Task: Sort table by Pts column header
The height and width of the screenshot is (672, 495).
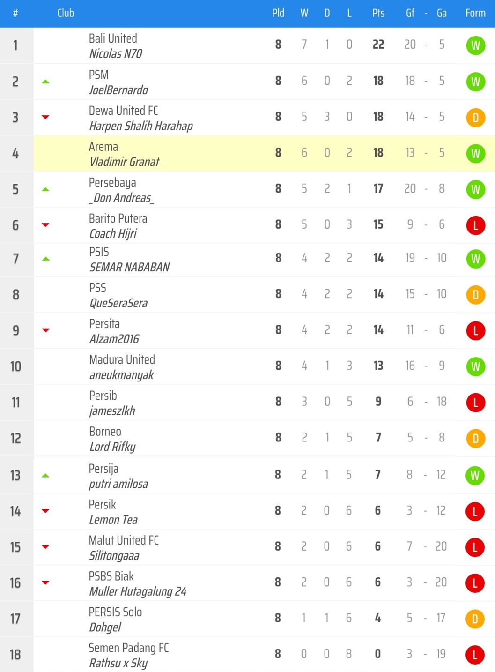Action: point(378,13)
